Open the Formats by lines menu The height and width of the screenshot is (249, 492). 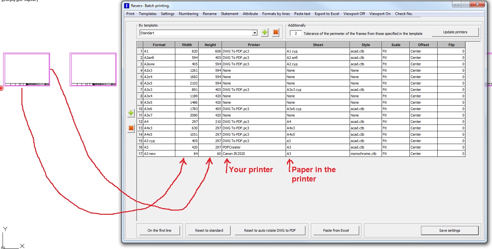coord(276,14)
